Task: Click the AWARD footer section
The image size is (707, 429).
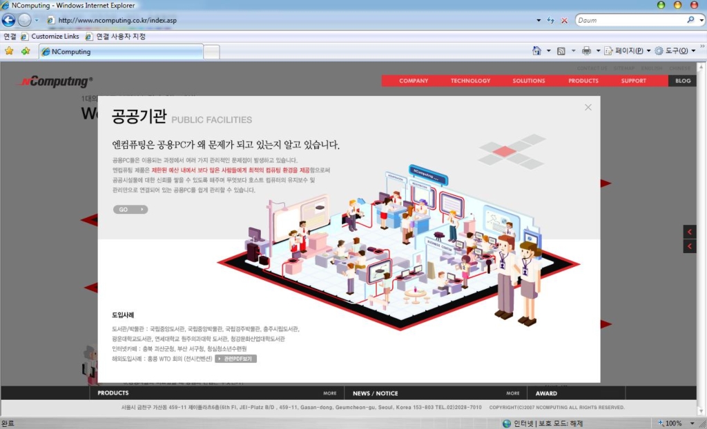Action: (x=546, y=393)
